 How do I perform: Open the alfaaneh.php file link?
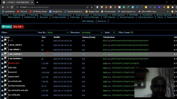14,63
